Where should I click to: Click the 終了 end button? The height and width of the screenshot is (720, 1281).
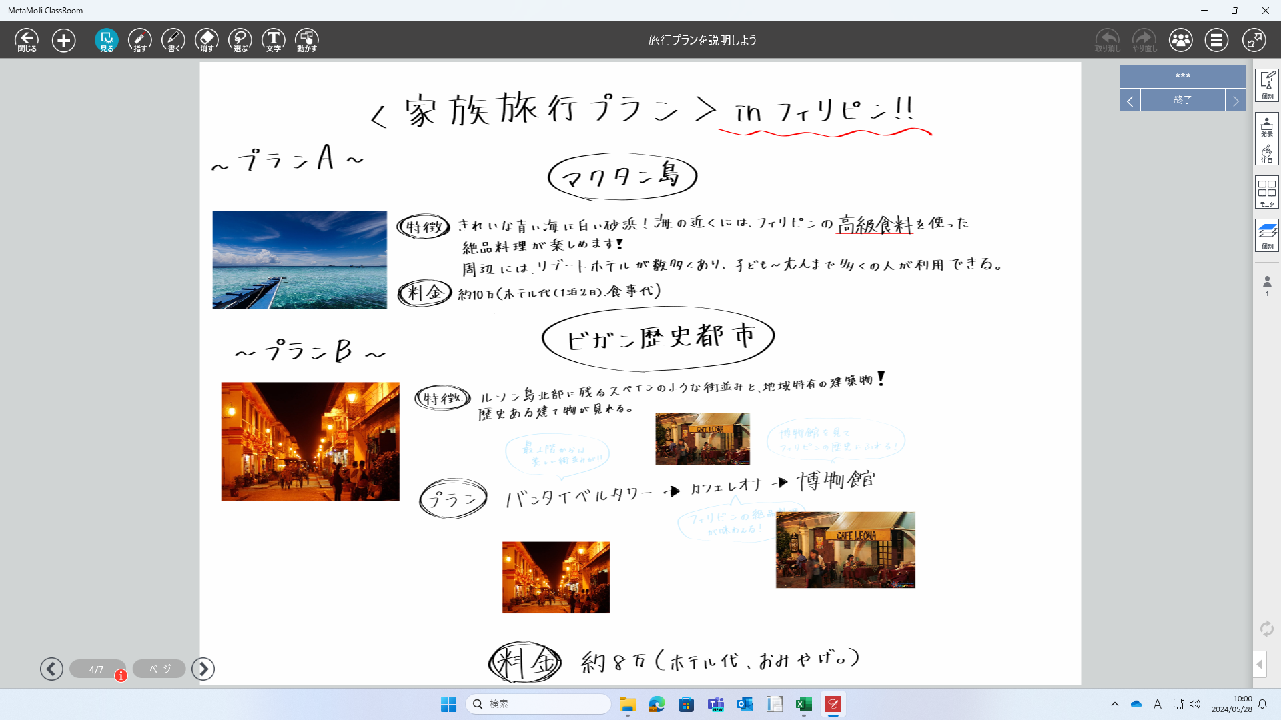click(1182, 100)
